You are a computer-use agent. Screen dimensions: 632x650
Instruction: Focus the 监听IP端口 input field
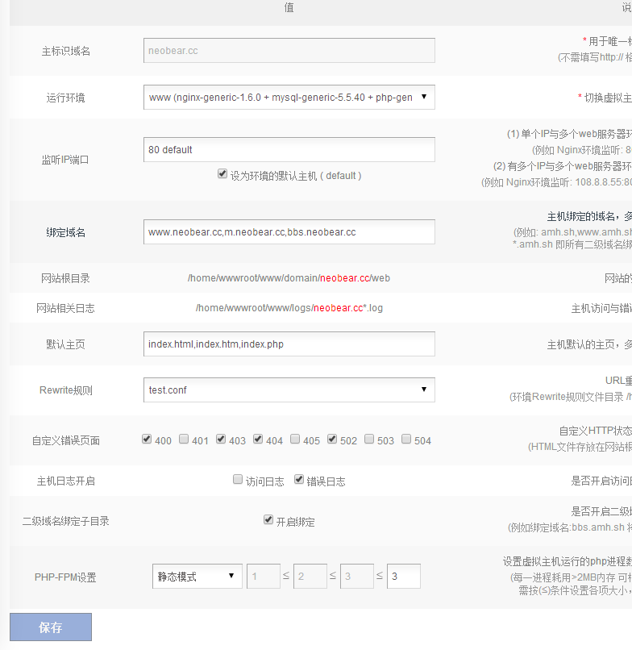[289, 149]
